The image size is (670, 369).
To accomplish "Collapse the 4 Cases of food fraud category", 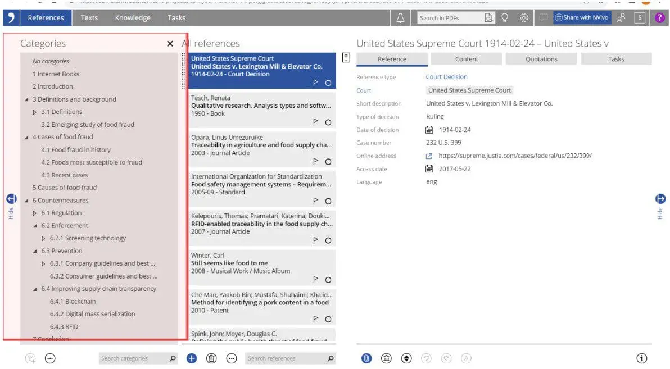I will 26,136.
